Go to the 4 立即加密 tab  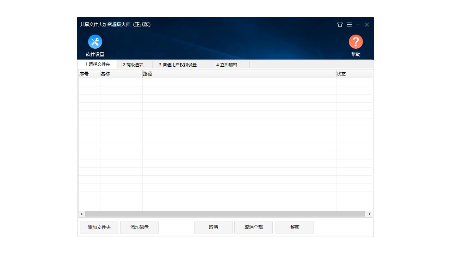tap(230, 65)
